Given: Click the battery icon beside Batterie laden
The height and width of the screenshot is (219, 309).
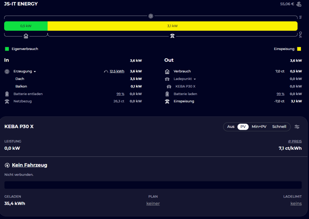Looking at the screenshot, I should (x=167, y=94).
